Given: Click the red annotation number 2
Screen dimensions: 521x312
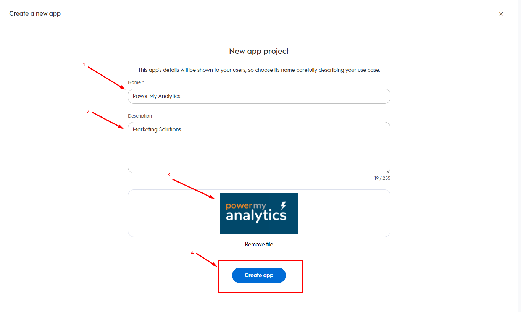Looking at the screenshot, I should coord(88,112).
